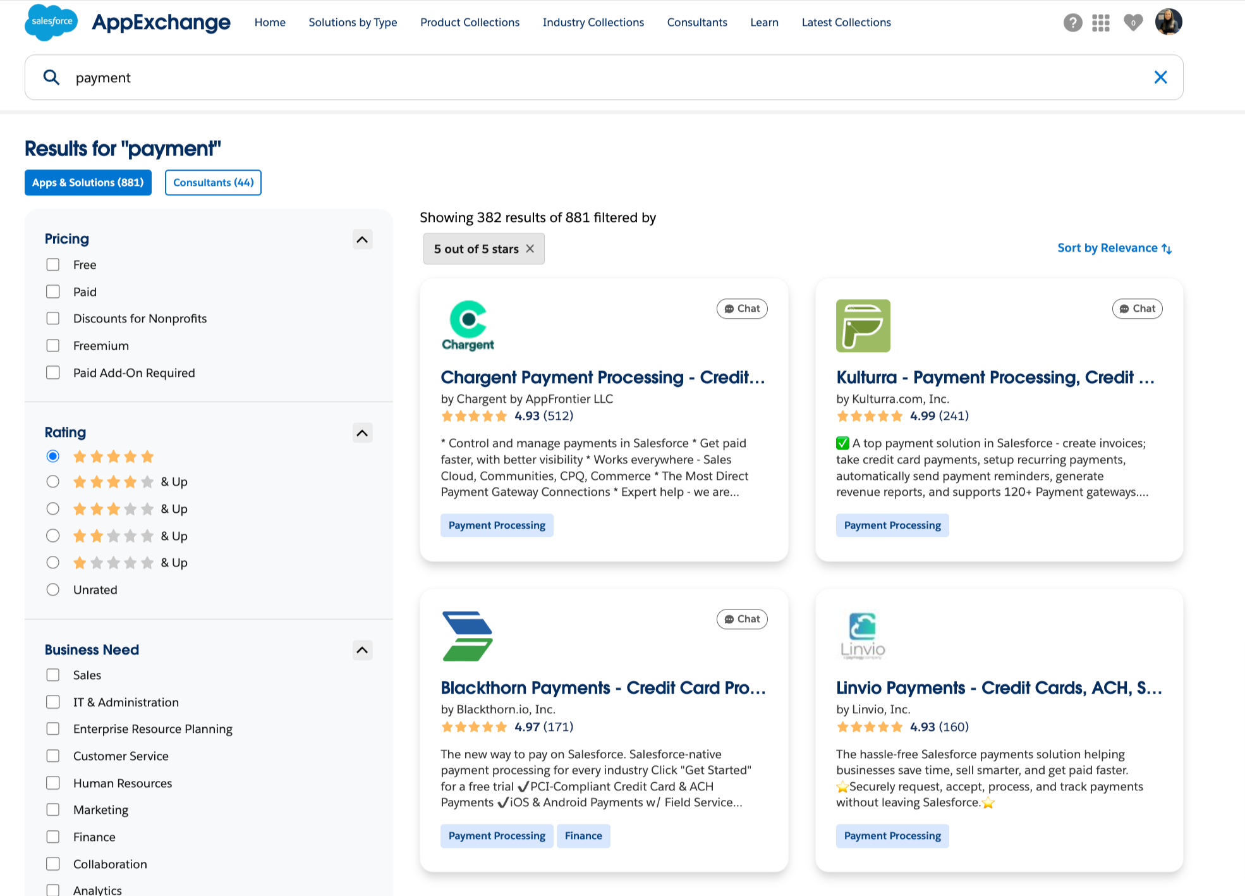Screen dimensions: 1245x896
Task: Start Chat on the Chargent card
Action: tap(742, 309)
